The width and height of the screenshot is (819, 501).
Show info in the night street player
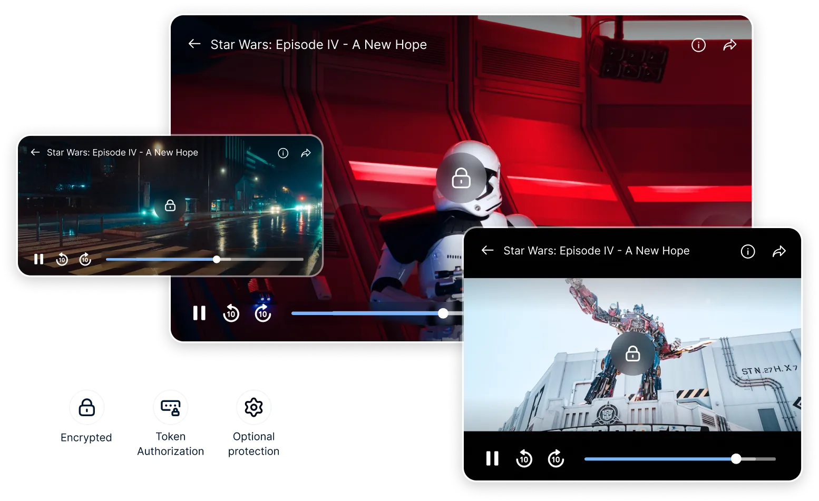pos(283,153)
